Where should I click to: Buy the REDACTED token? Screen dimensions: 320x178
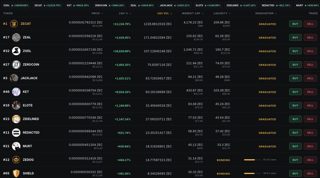pos(296,132)
